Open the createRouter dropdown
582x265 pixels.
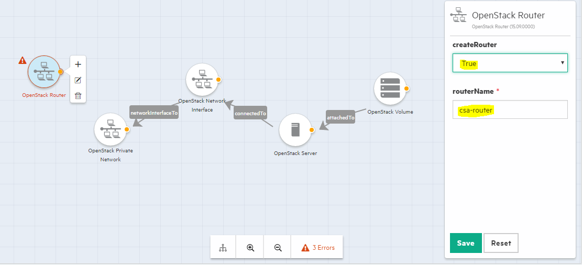(510, 63)
